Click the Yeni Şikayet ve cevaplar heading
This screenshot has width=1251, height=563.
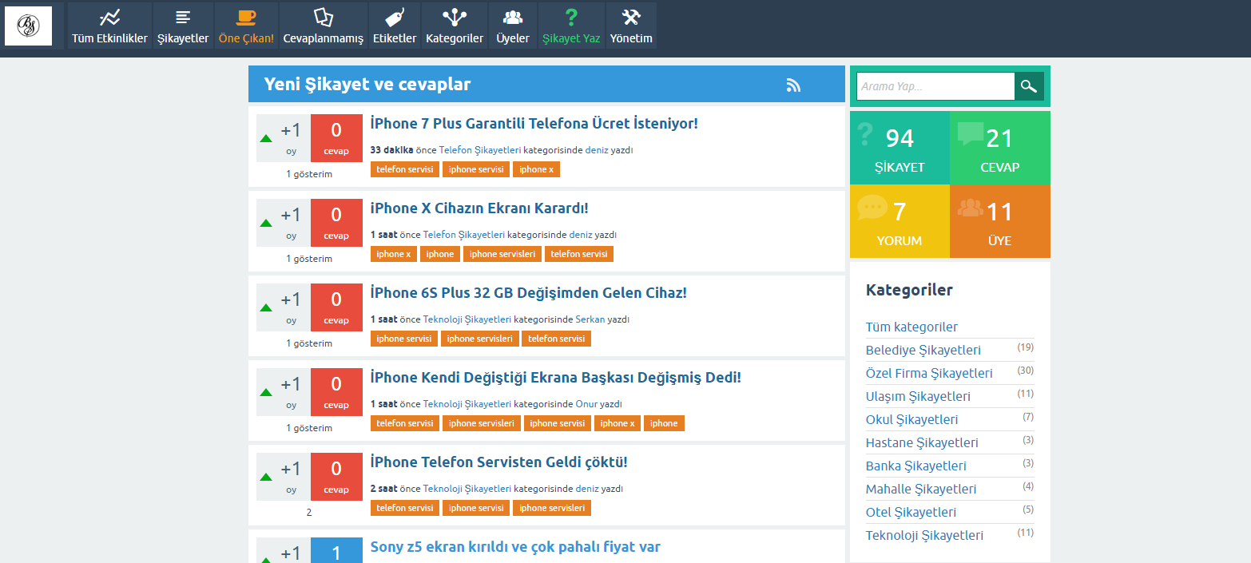tap(367, 85)
